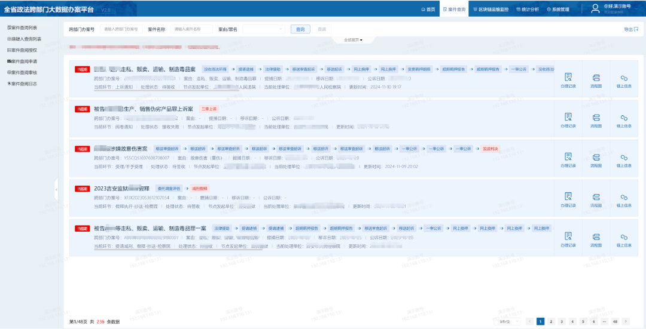View 链上信息 for the 2023吉安监狱 case

click(624, 199)
